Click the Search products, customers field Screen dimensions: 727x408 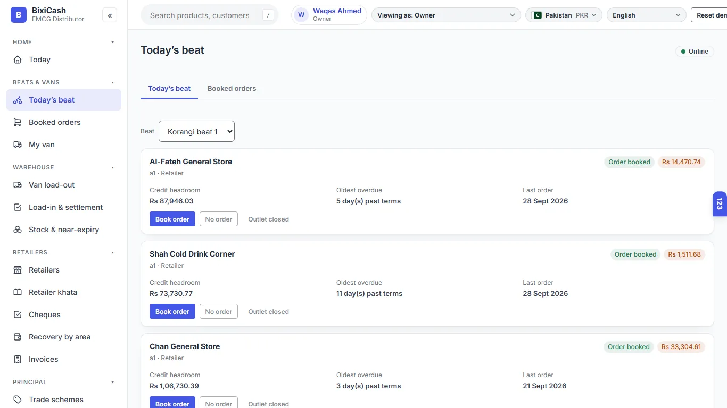pyautogui.click(x=209, y=15)
